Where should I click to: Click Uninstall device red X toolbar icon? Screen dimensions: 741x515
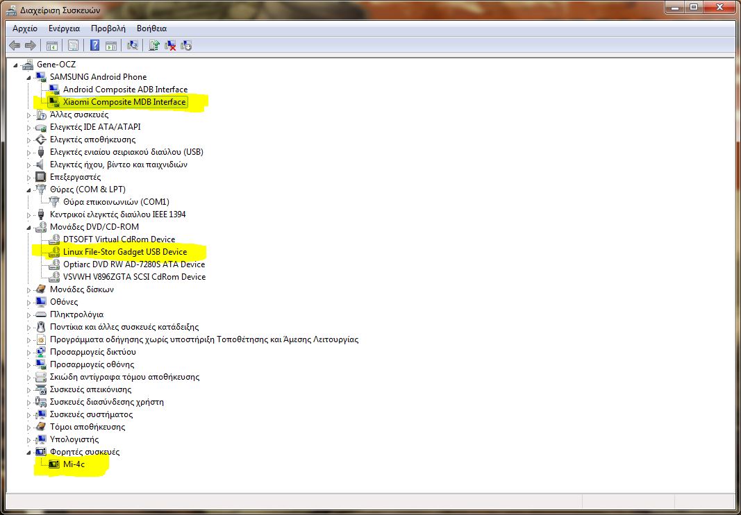[170, 46]
